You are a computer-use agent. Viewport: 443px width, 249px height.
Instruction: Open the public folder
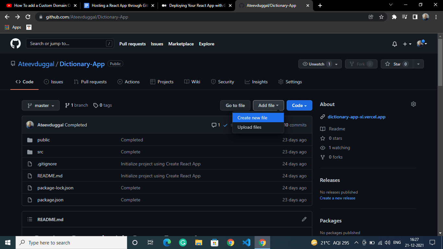click(43, 140)
